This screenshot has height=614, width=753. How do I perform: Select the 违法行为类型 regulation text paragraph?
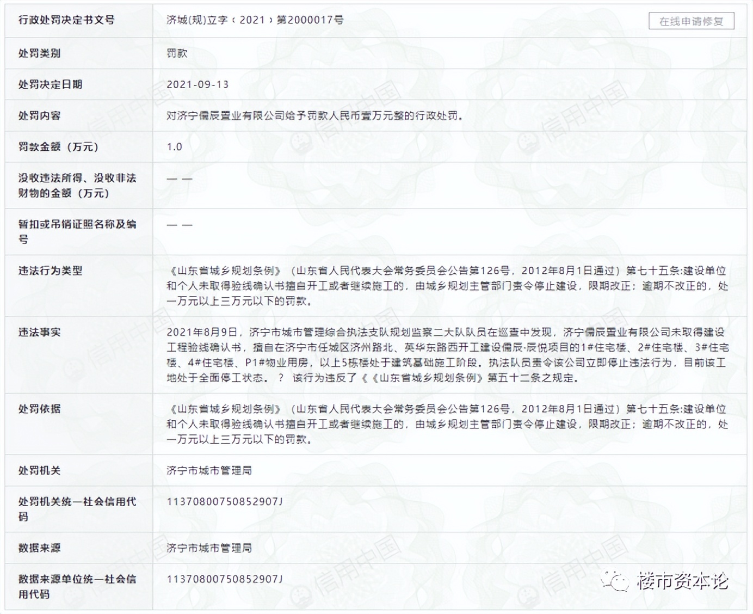pyautogui.click(x=447, y=286)
